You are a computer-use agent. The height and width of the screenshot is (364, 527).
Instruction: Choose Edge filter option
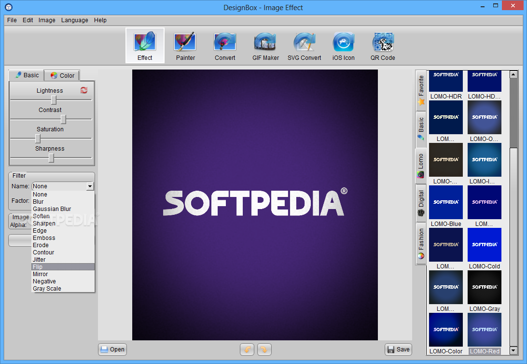[x=63, y=231]
